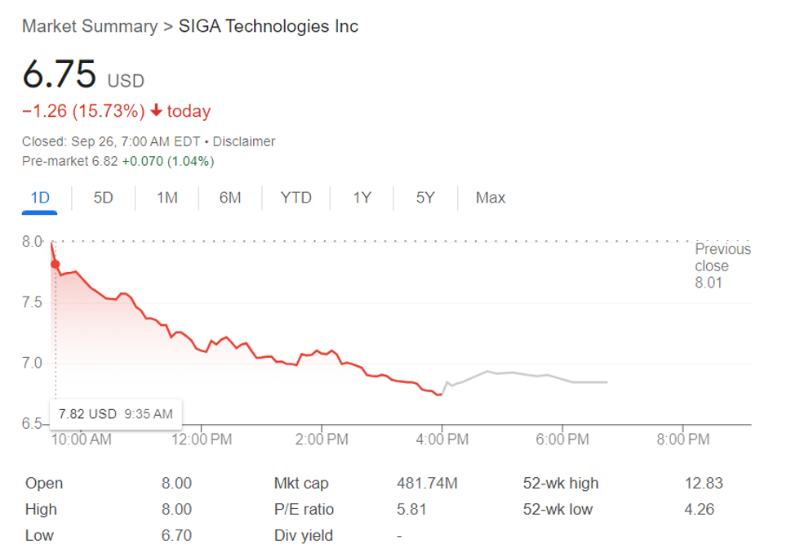View the 5Y price chart
Viewport: 800px width, 549px height.
pos(425,198)
